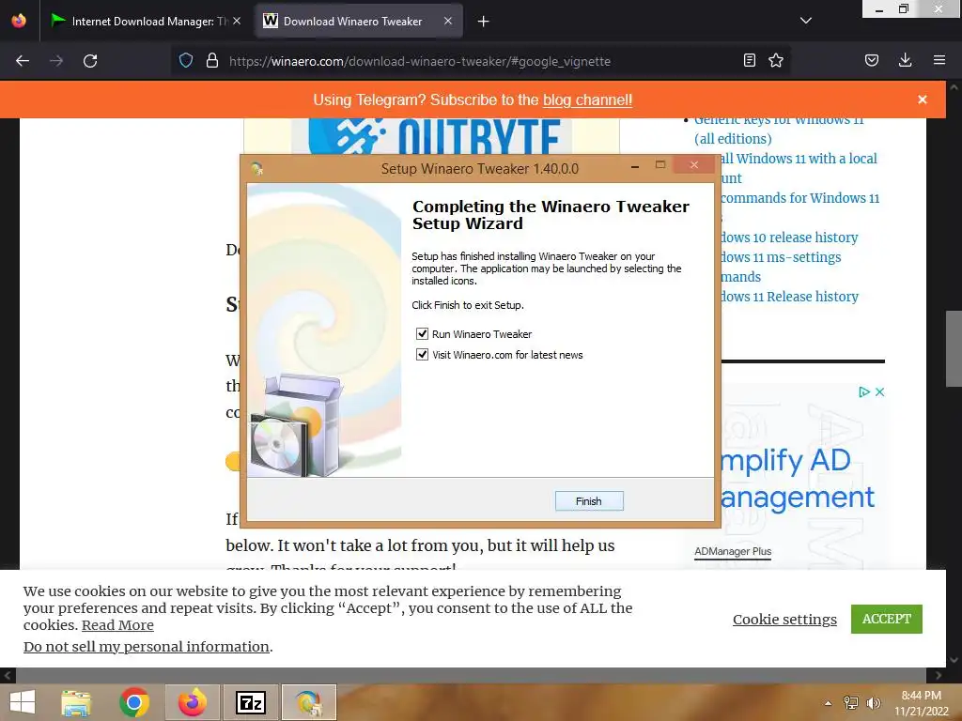Click the Firefox back arrow
The height and width of the screenshot is (721, 962).
click(x=23, y=61)
